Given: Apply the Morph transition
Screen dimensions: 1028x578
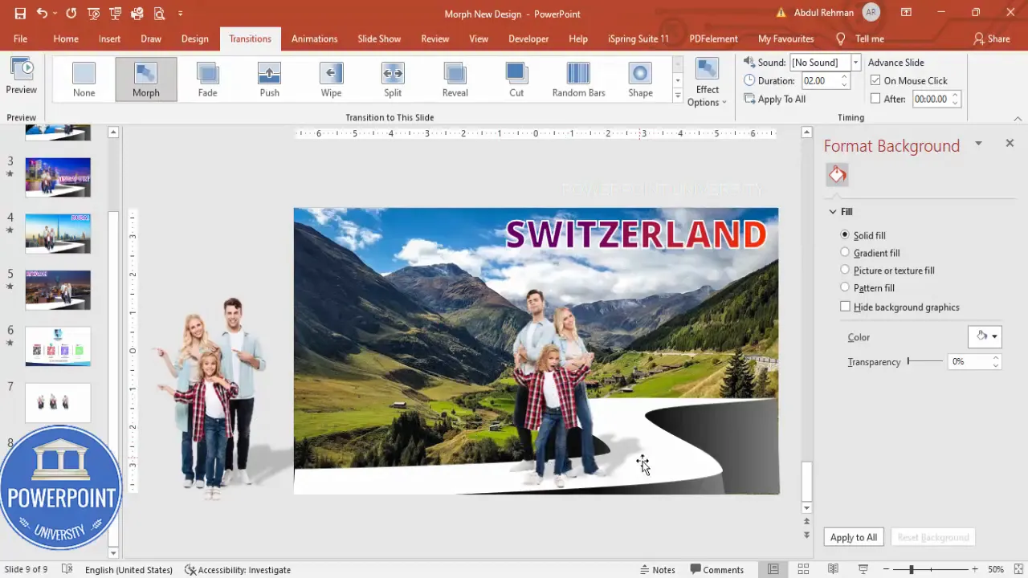Looking at the screenshot, I should pyautogui.click(x=146, y=79).
